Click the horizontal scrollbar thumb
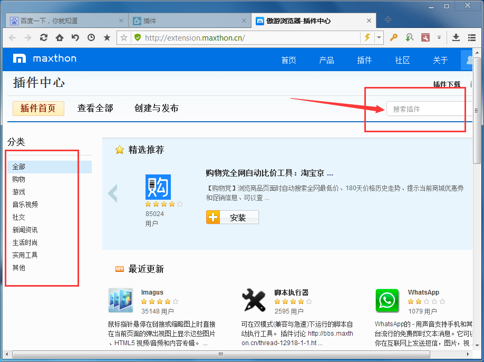484x362 pixels. click(221, 354)
